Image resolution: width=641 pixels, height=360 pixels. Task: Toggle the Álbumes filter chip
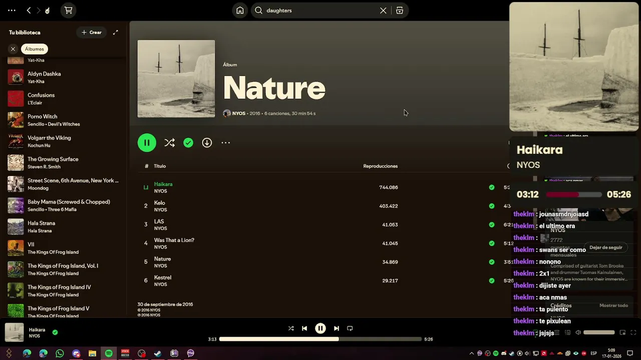click(35, 49)
